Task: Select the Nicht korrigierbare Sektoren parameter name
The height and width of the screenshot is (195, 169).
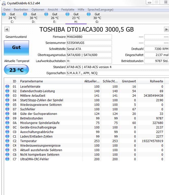Action: (40, 155)
